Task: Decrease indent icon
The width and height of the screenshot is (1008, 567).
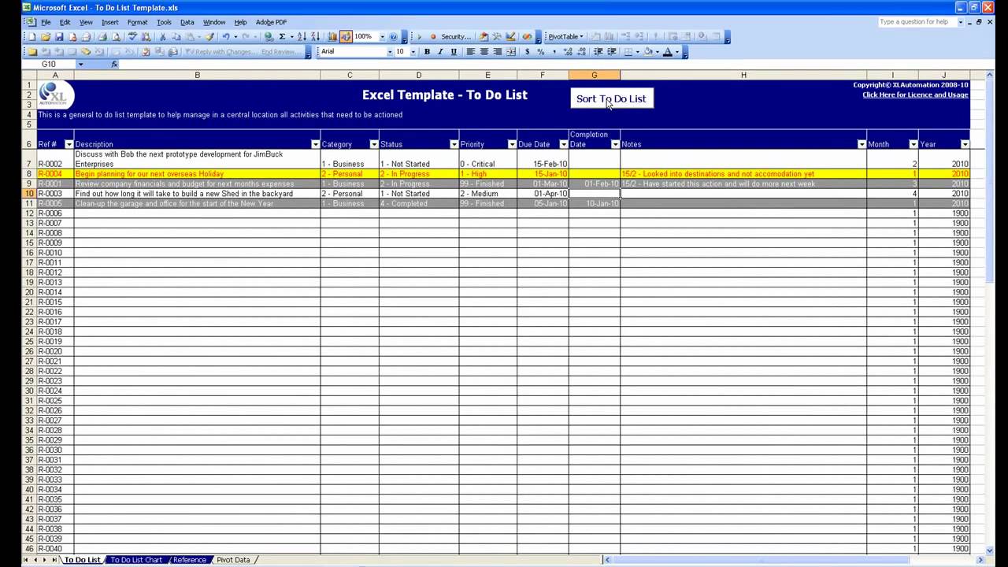Action: (x=598, y=51)
